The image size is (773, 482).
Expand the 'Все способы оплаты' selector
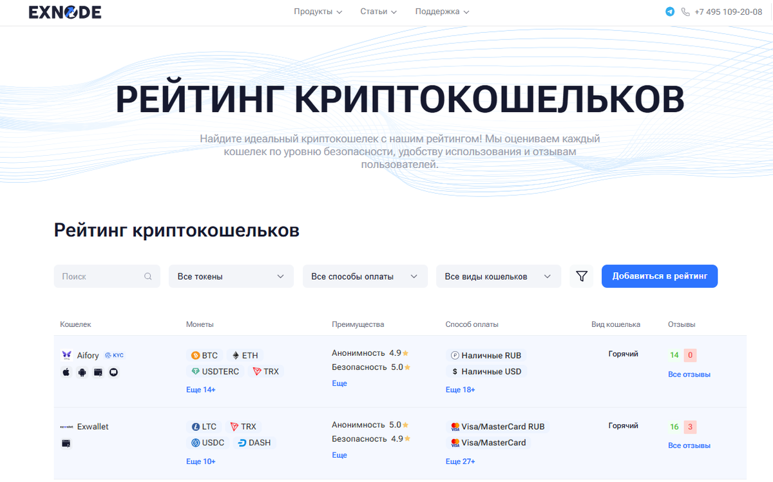tap(365, 275)
